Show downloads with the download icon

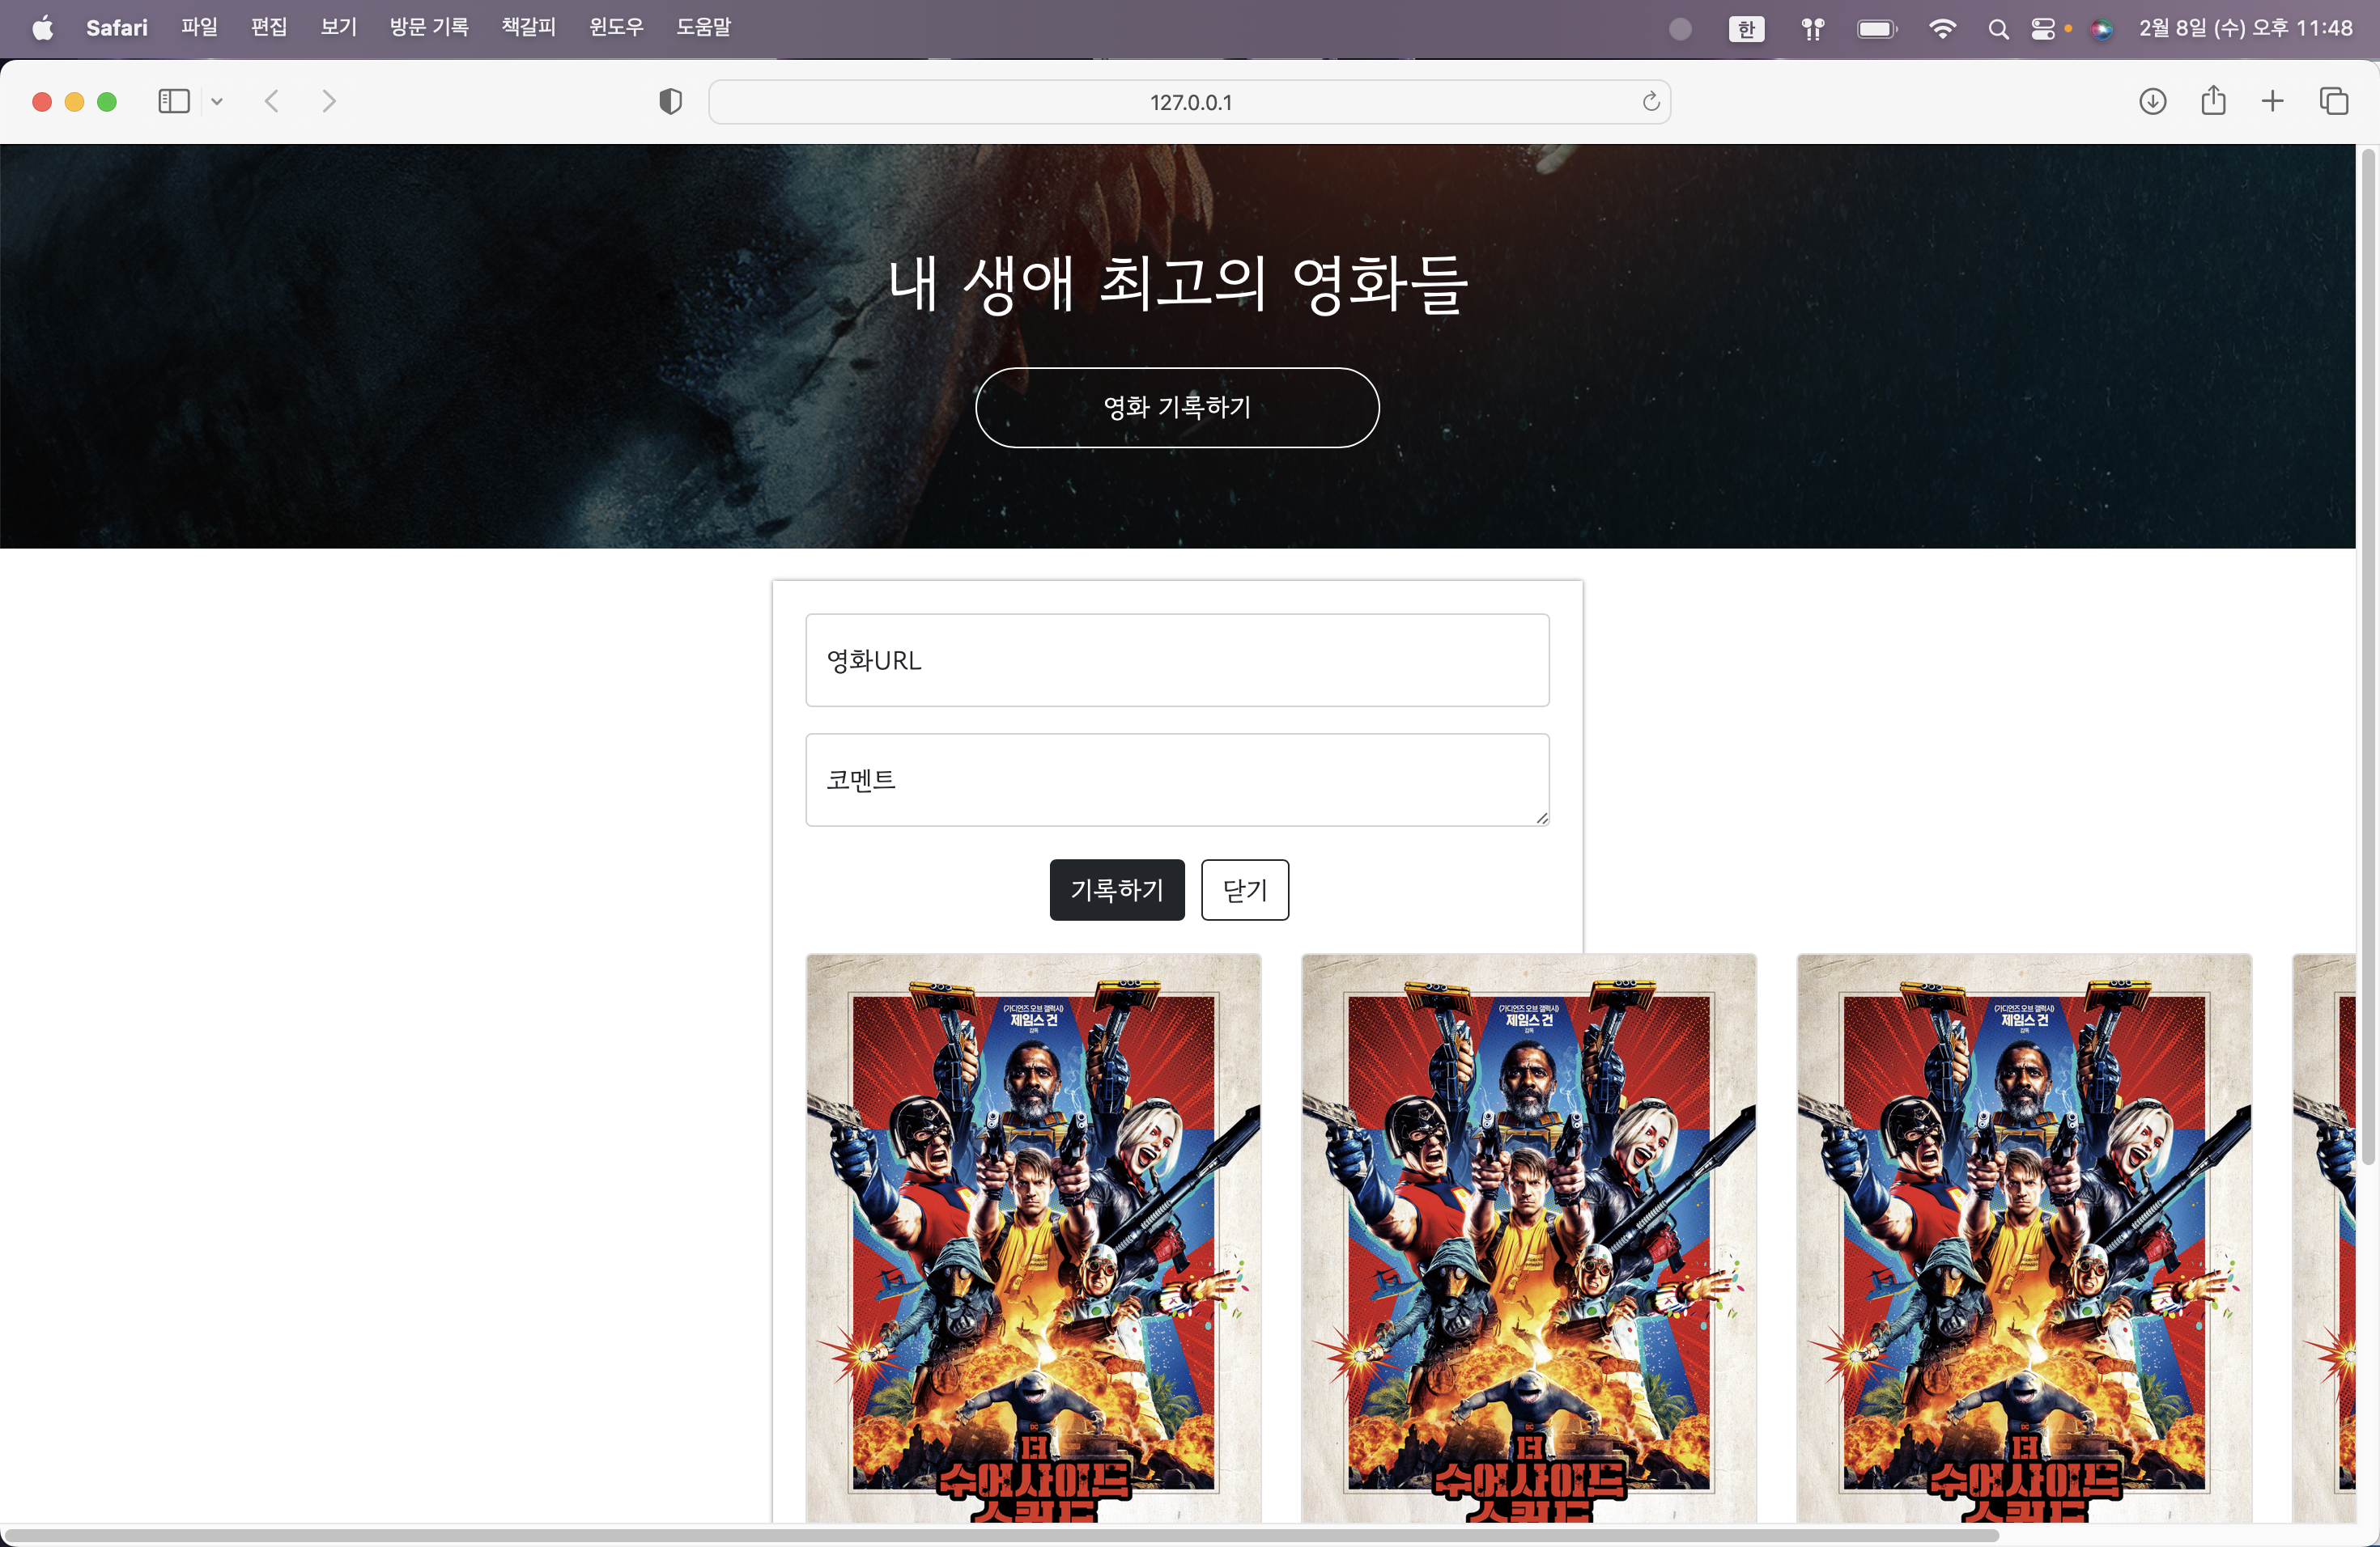(x=2153, y=101)
